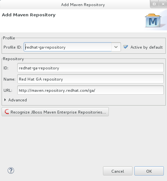
Task: Maximize the dialog window
Action: click(154, 4)
